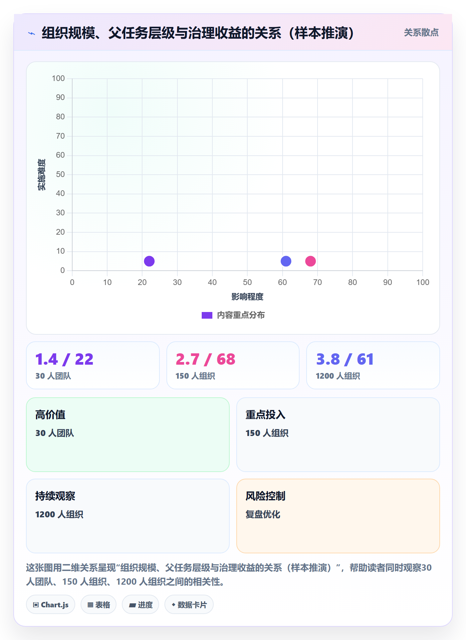Viewport: 466px width, 640px height.
Task: Click the purple scatter point near 22
Action: click(149, 261)
